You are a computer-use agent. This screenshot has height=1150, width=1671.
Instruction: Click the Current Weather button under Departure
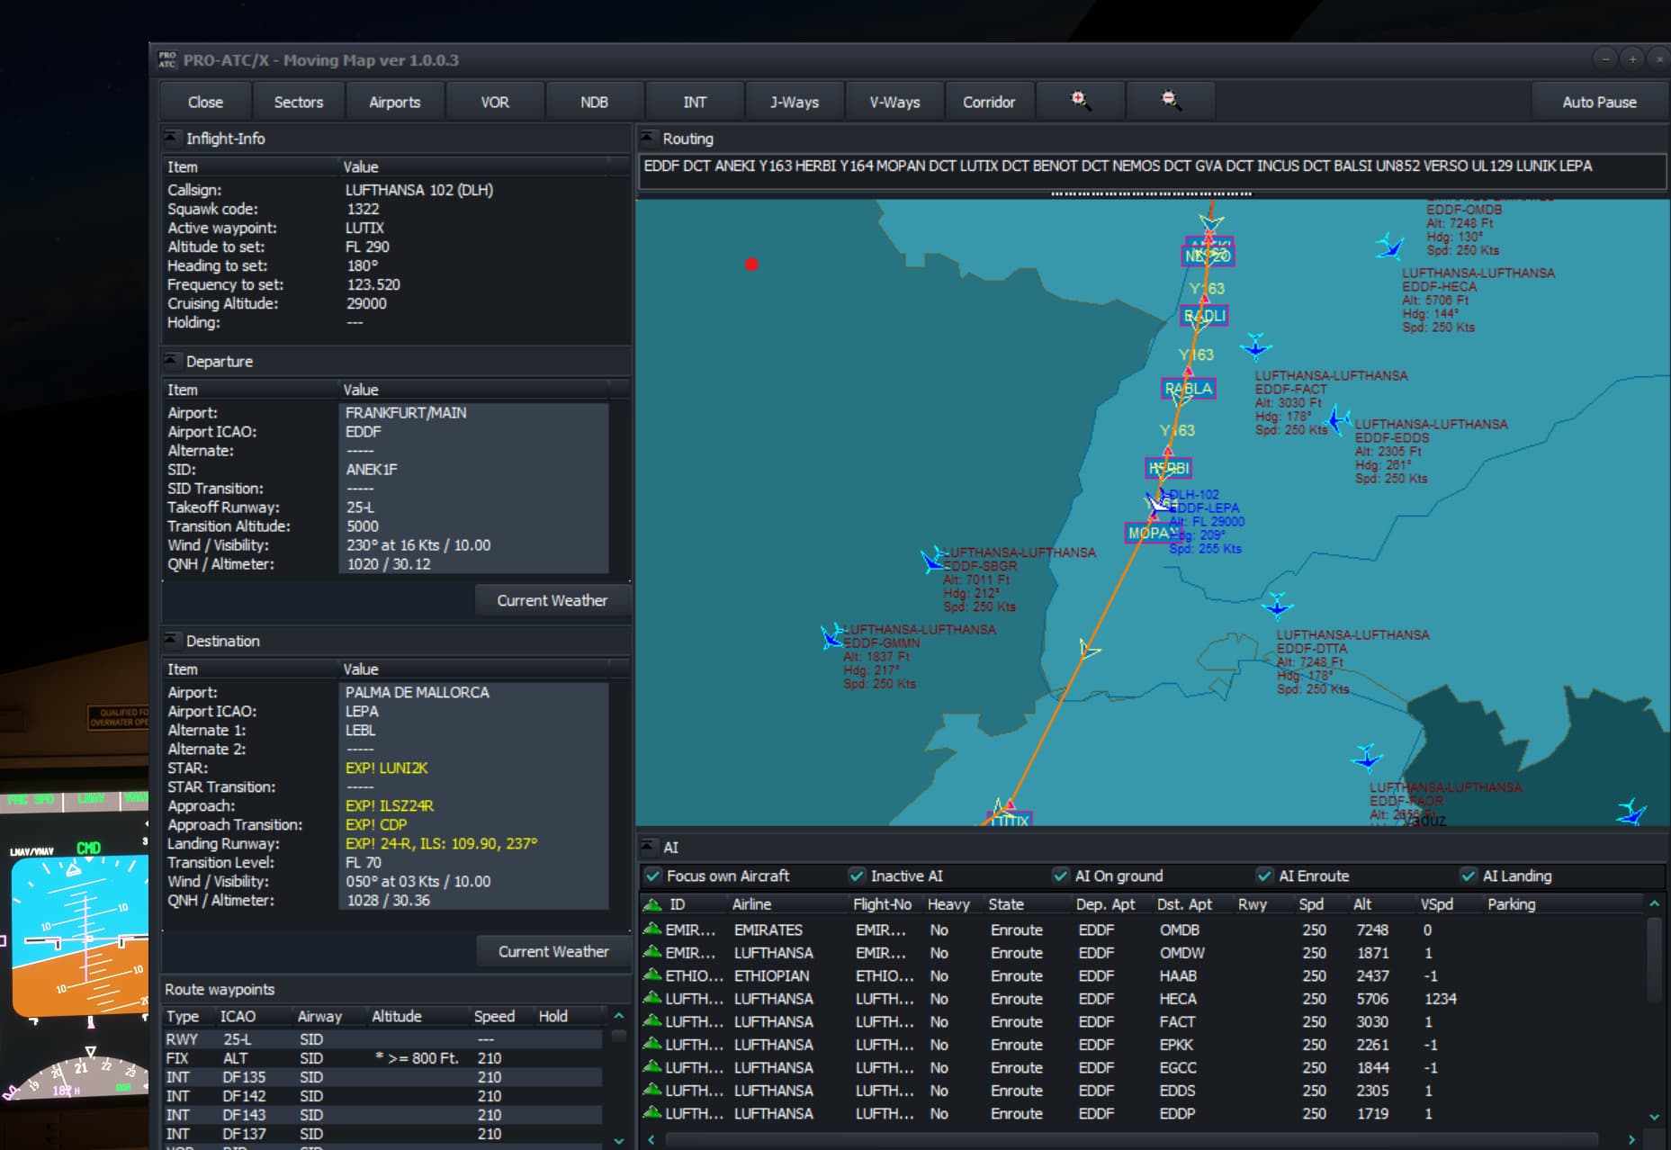click(x=552, y=600)
